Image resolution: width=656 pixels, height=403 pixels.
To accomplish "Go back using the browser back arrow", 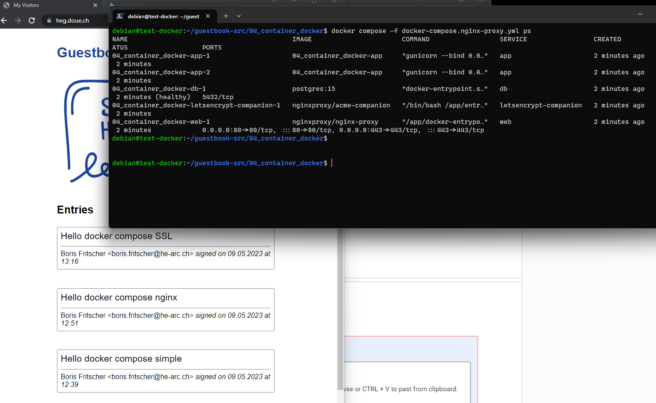I will tap(4, 20).
